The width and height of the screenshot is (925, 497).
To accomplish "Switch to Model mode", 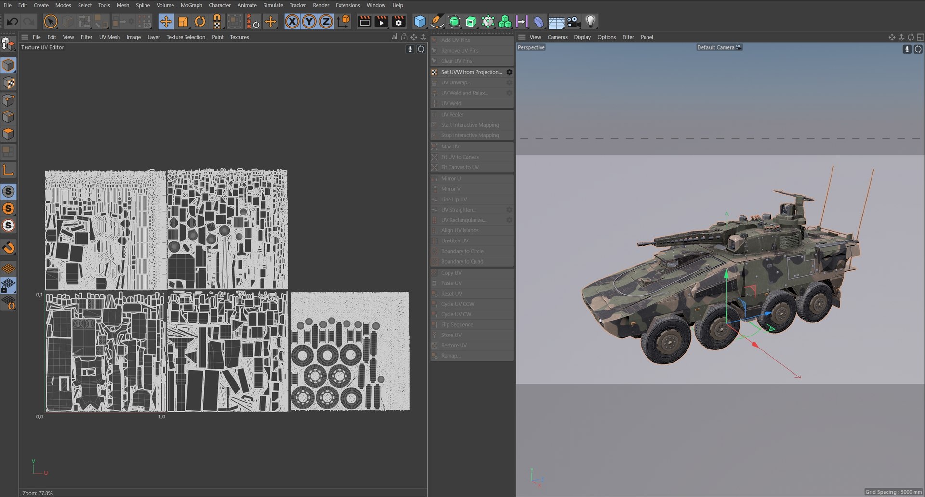I will [9, 66].
